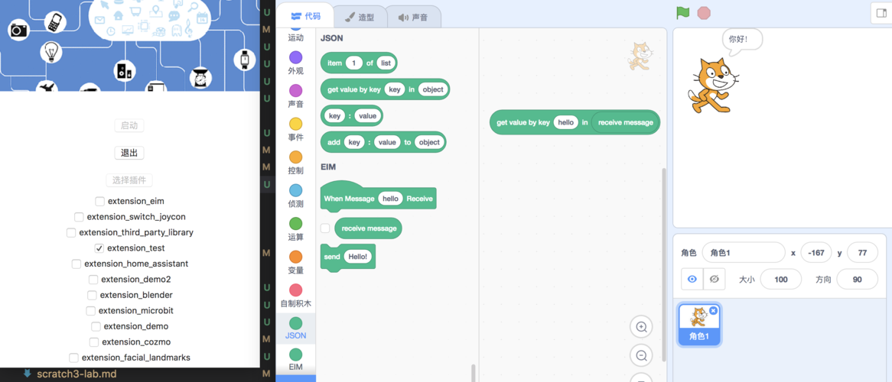This screenshot has height=382, width=892.
Task: Toggle stage layout size icon
Action: 882,13
